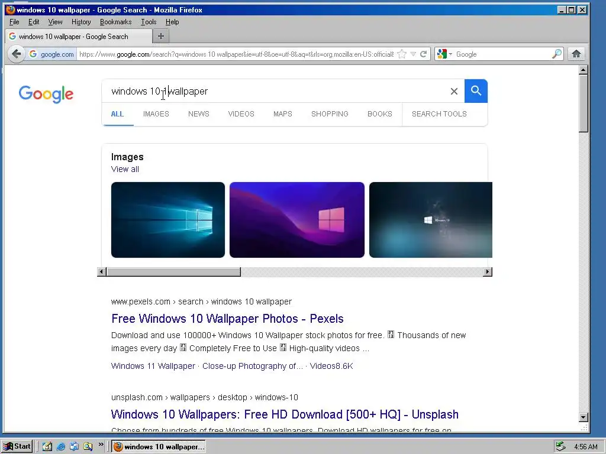Open the blue Windows logo wallpaper thumbnail
The height and width of the screenshot is (454, 606).
(x=167, y=220)
